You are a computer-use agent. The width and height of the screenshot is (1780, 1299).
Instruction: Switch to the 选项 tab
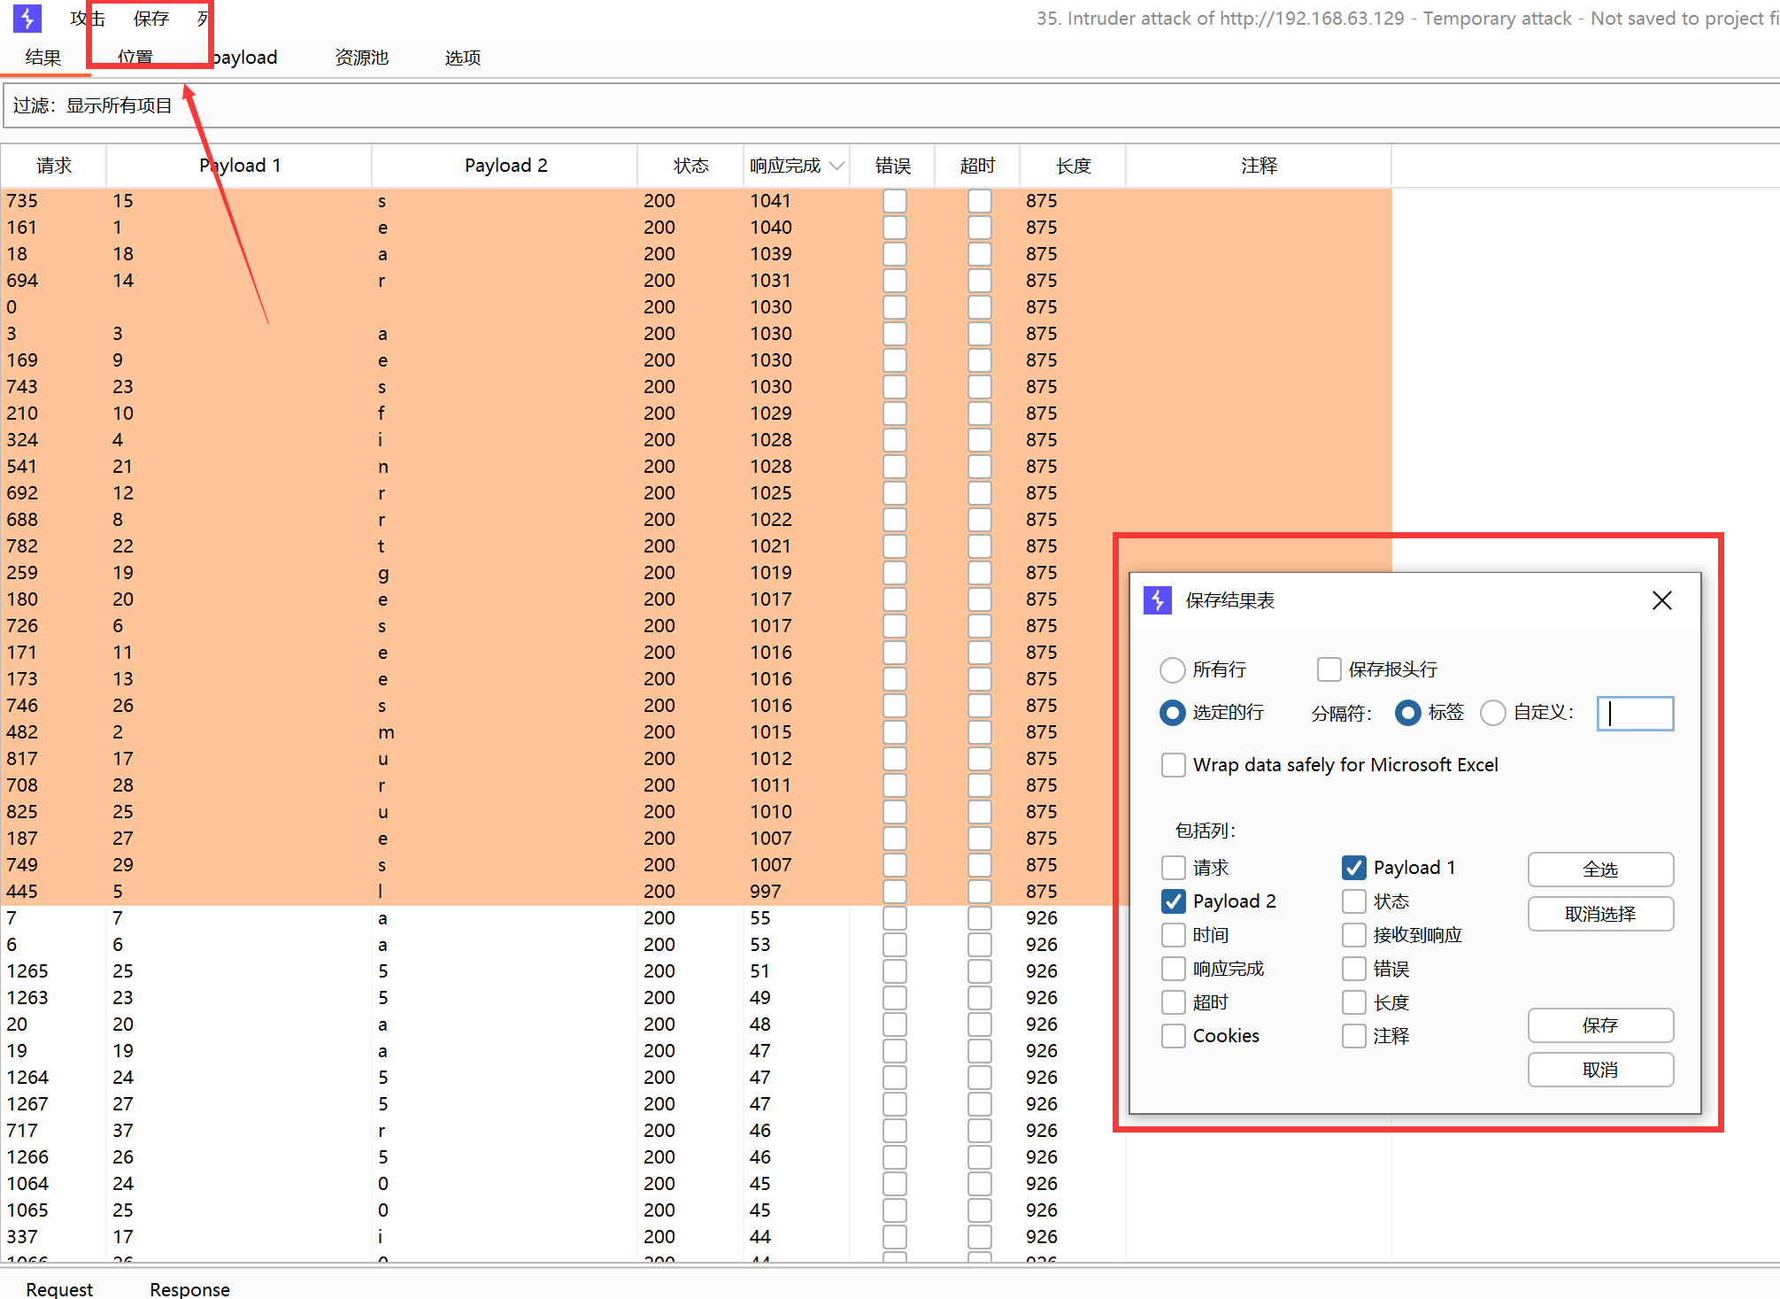coord(463,58)
